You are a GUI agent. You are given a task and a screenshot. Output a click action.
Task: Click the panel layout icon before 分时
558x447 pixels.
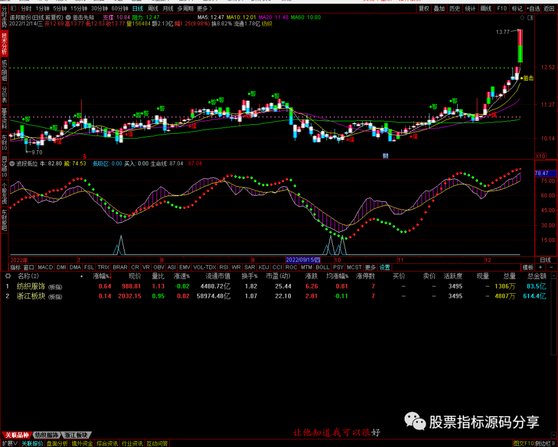point(13,8)
